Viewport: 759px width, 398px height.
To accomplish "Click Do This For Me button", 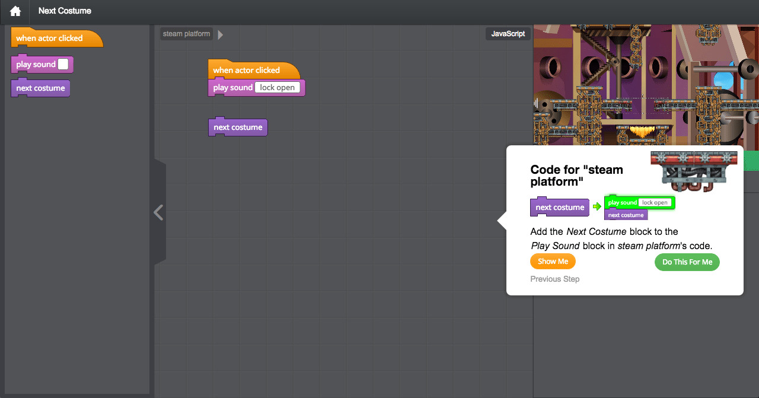I will (x=687, y=262).
